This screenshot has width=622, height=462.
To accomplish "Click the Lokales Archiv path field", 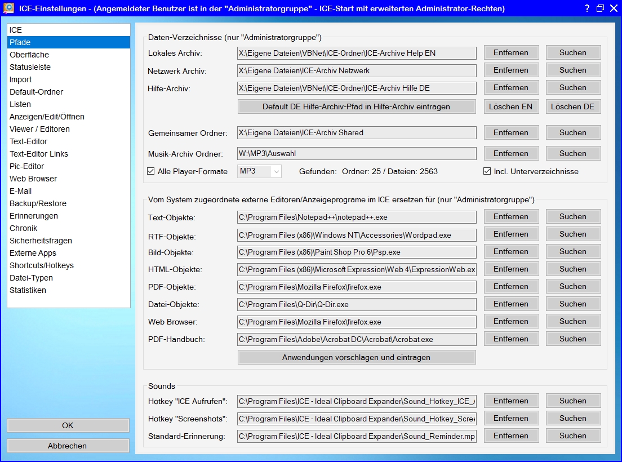I will (x=357, y=53).
